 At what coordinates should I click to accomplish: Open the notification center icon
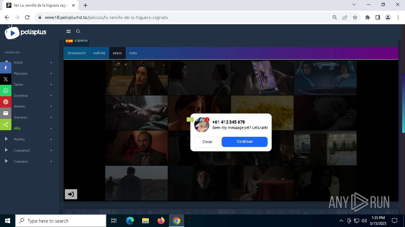(395, 221)
